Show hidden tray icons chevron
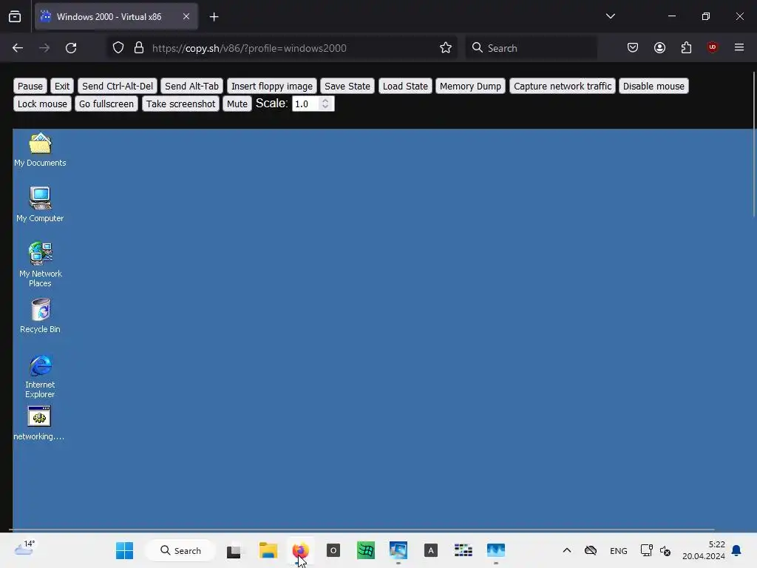 (x=567, y=550)
